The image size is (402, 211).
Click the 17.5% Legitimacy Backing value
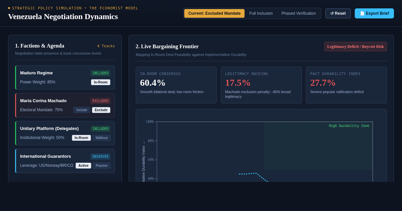click(x=238, y=82)
